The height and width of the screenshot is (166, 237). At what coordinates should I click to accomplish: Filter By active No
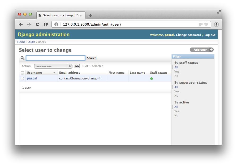[x=176, y=115]
